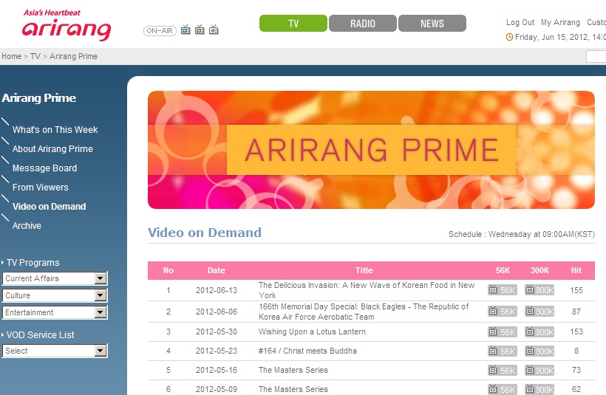Click Arirang Prime in breadcrumb
Screen dimensions: 606x395
pyautogui.click(x=73, y=56)
